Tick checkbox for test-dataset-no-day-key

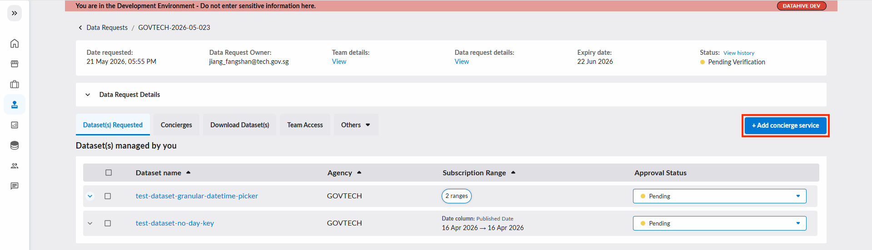(108, 223)
